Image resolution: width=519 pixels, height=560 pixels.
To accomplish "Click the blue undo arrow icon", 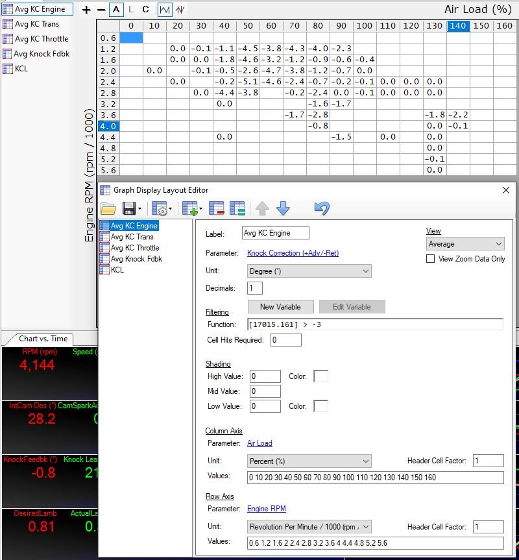I will coord(322,208).
